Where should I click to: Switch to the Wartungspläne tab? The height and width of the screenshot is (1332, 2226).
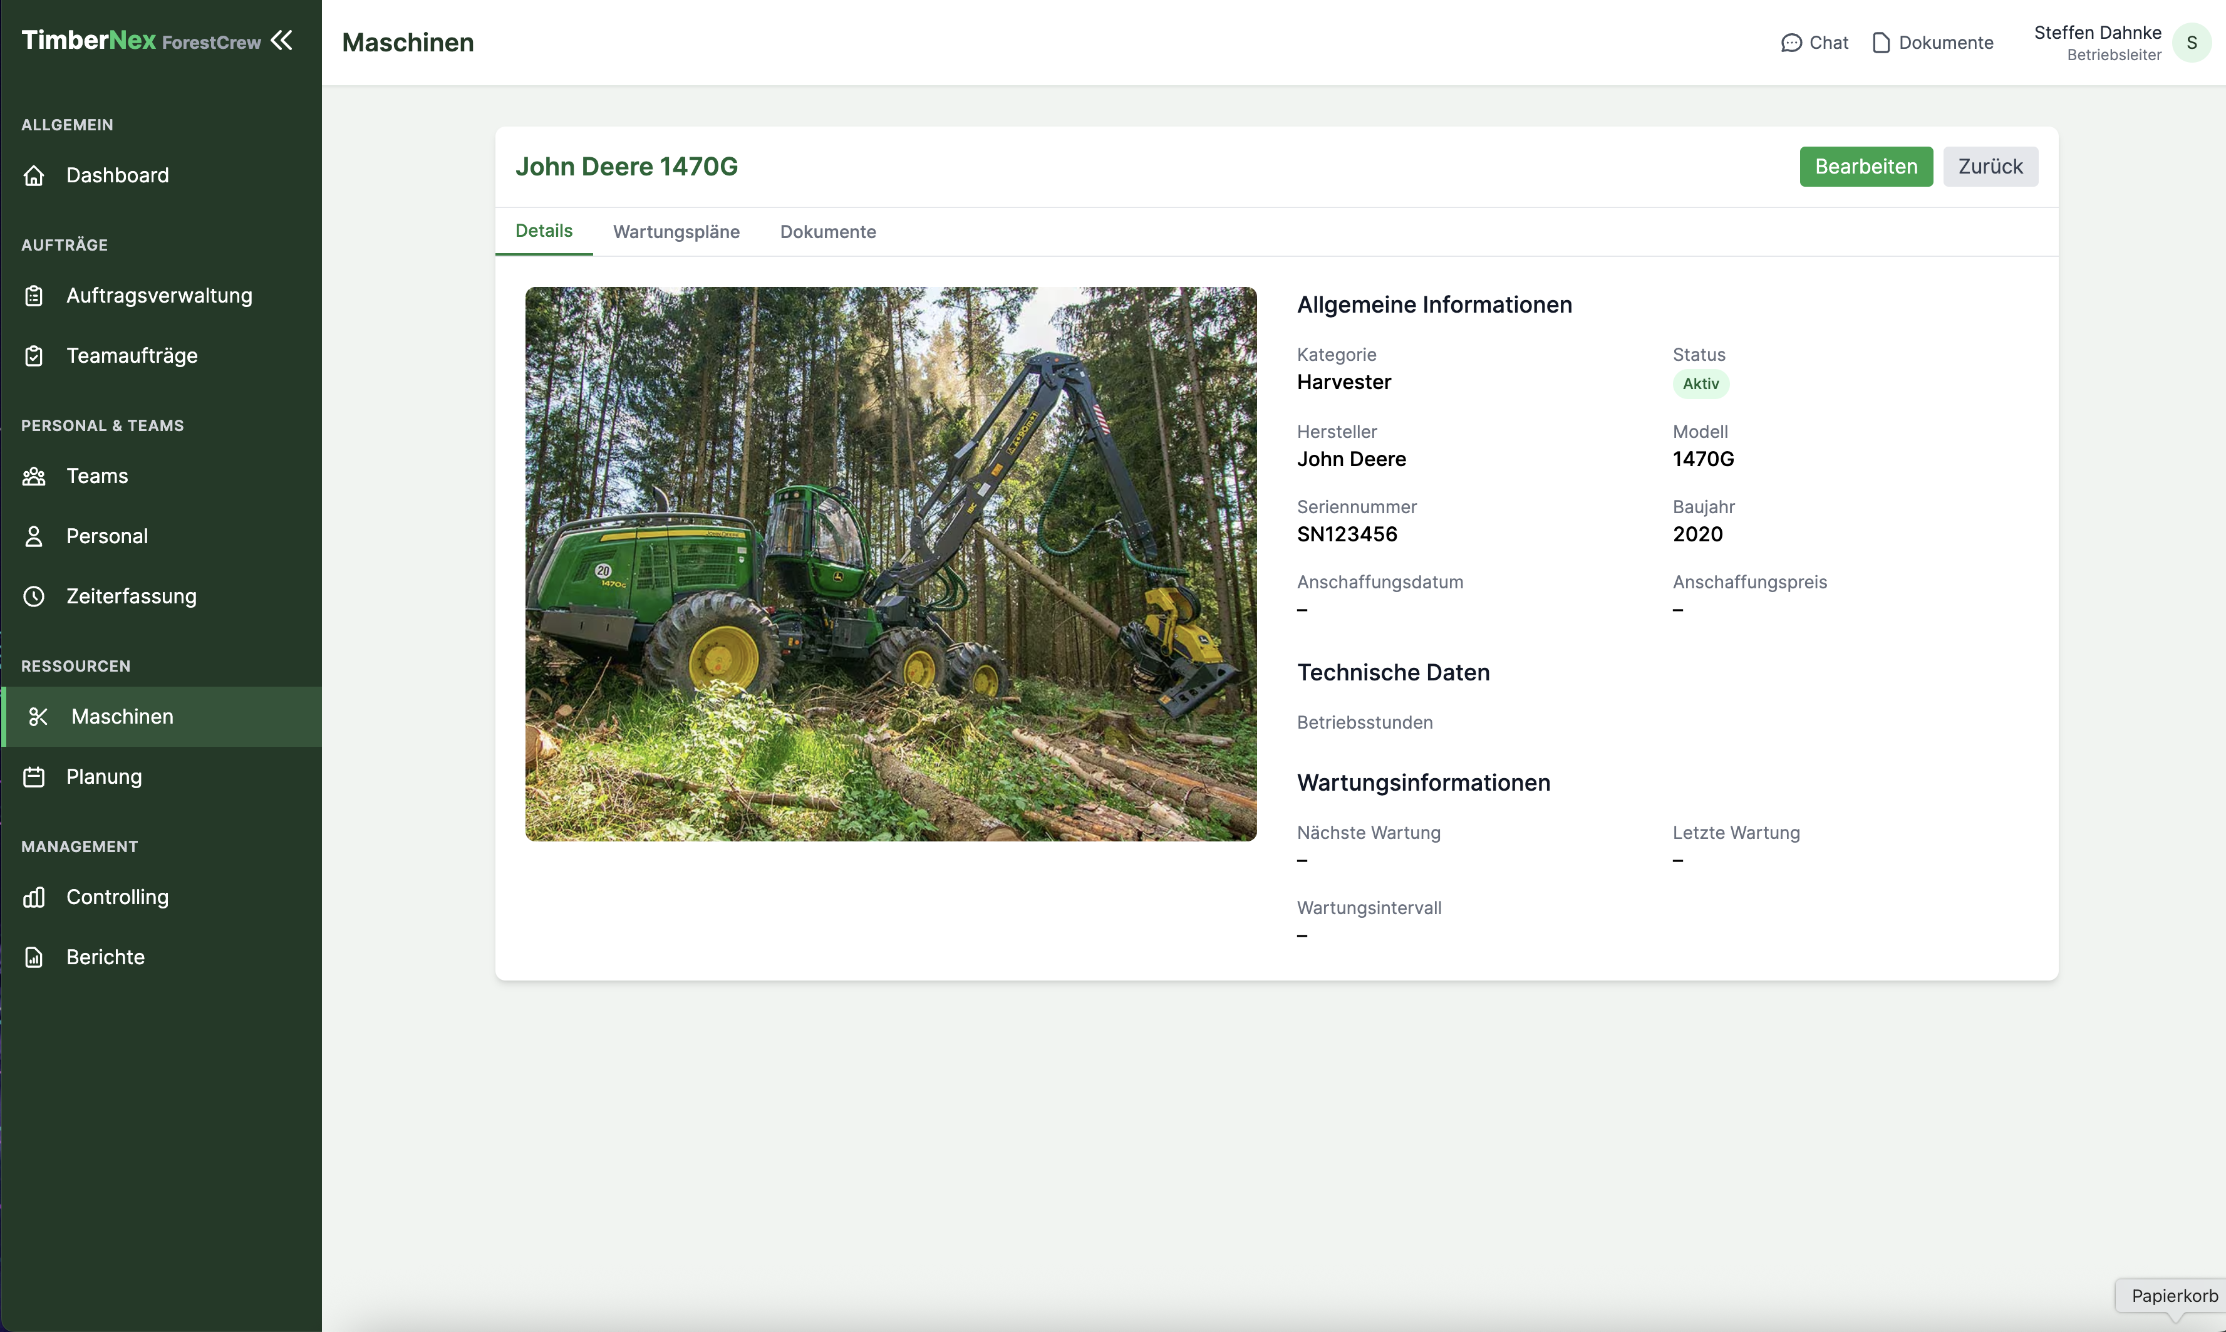coord(676,232)
